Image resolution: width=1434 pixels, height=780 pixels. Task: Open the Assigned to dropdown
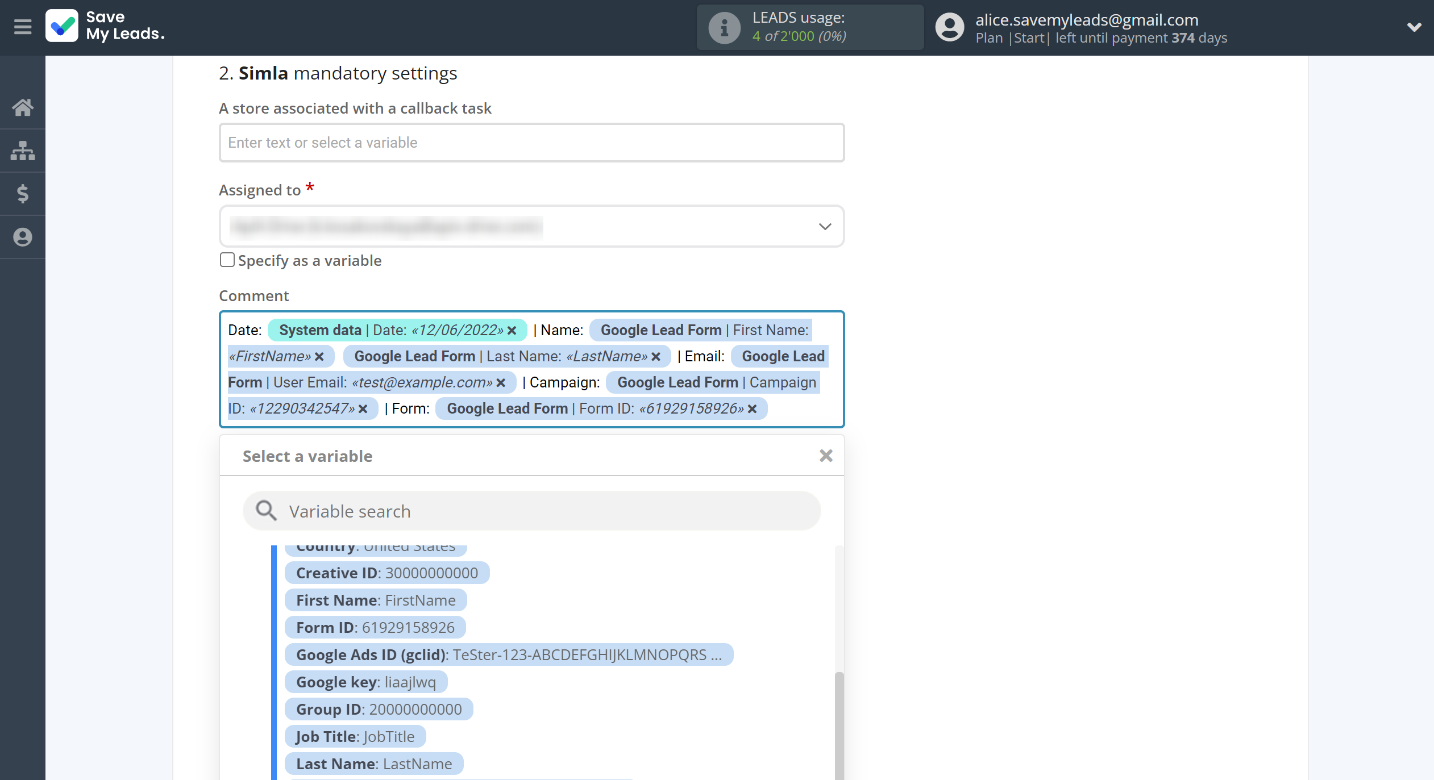531,226
